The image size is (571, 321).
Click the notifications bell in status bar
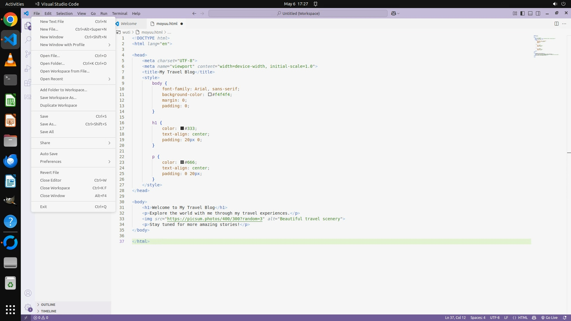(565, 317)
